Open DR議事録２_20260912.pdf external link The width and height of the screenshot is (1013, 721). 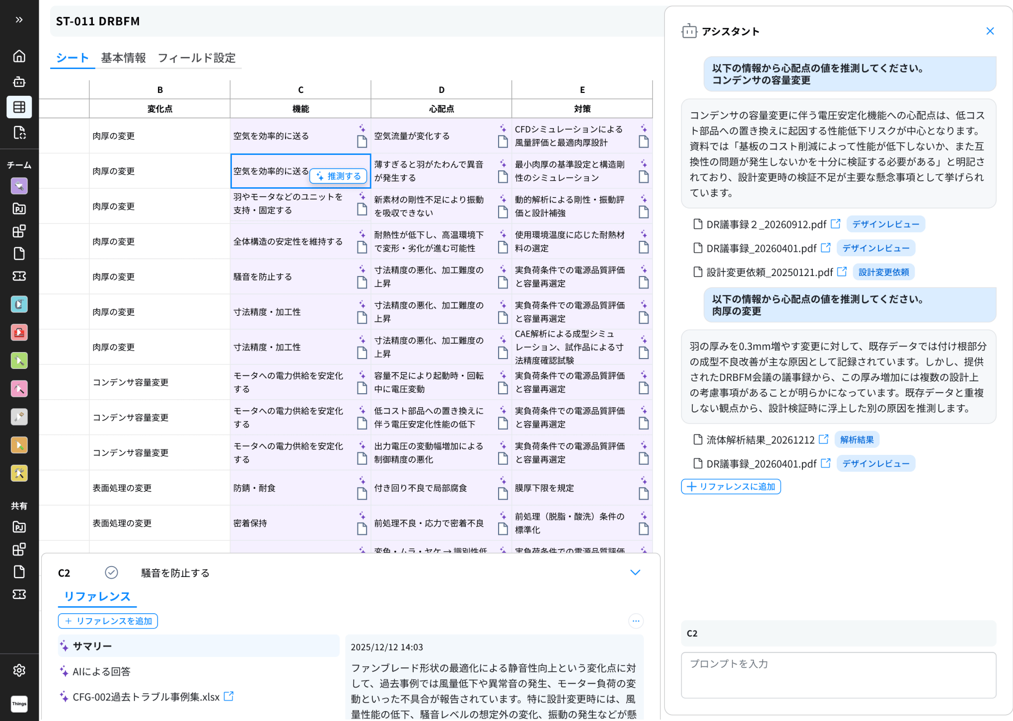836,224
